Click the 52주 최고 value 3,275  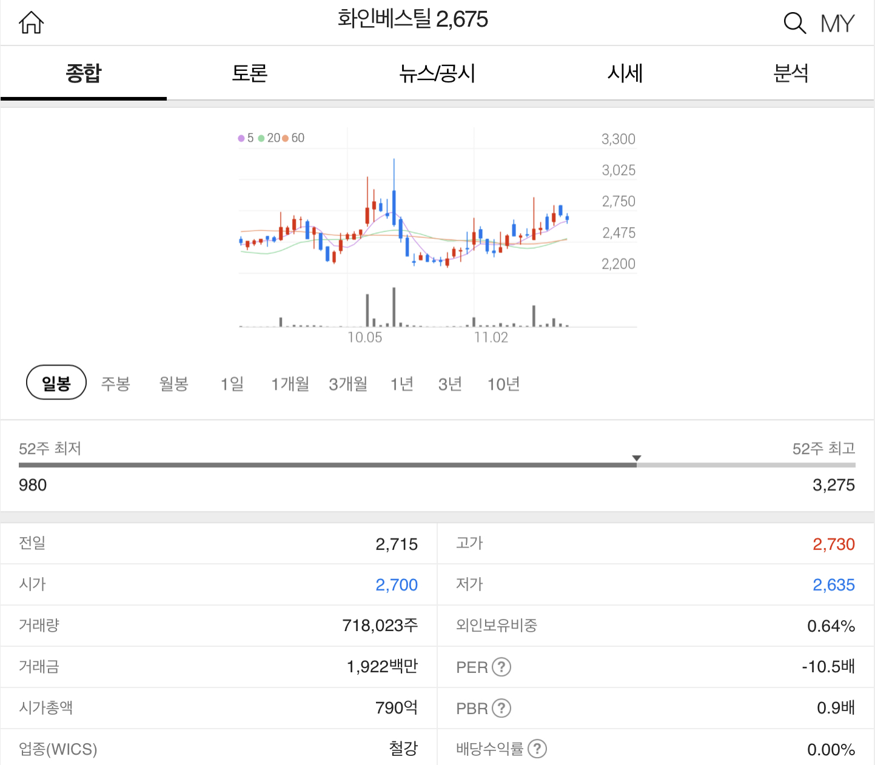click(834, 485)
